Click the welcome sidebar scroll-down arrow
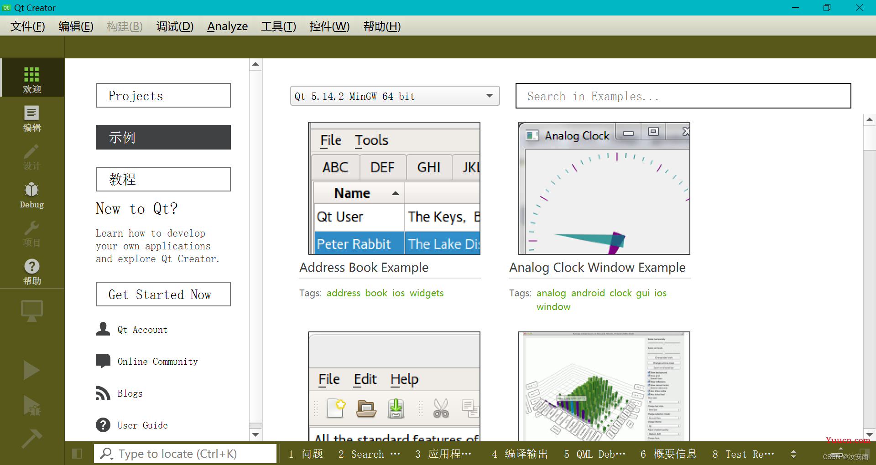This screenshot has height=465, width=876. tap(255, 434)
